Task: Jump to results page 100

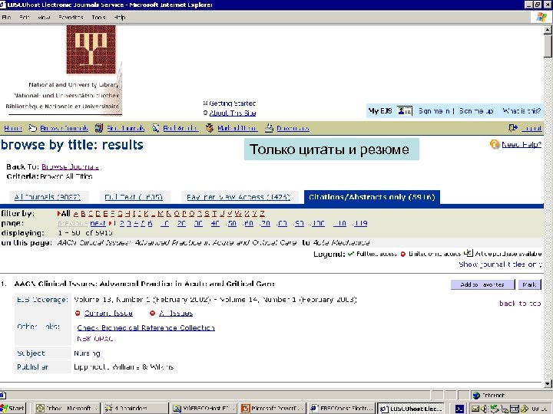Action: [x=318, y=223]
